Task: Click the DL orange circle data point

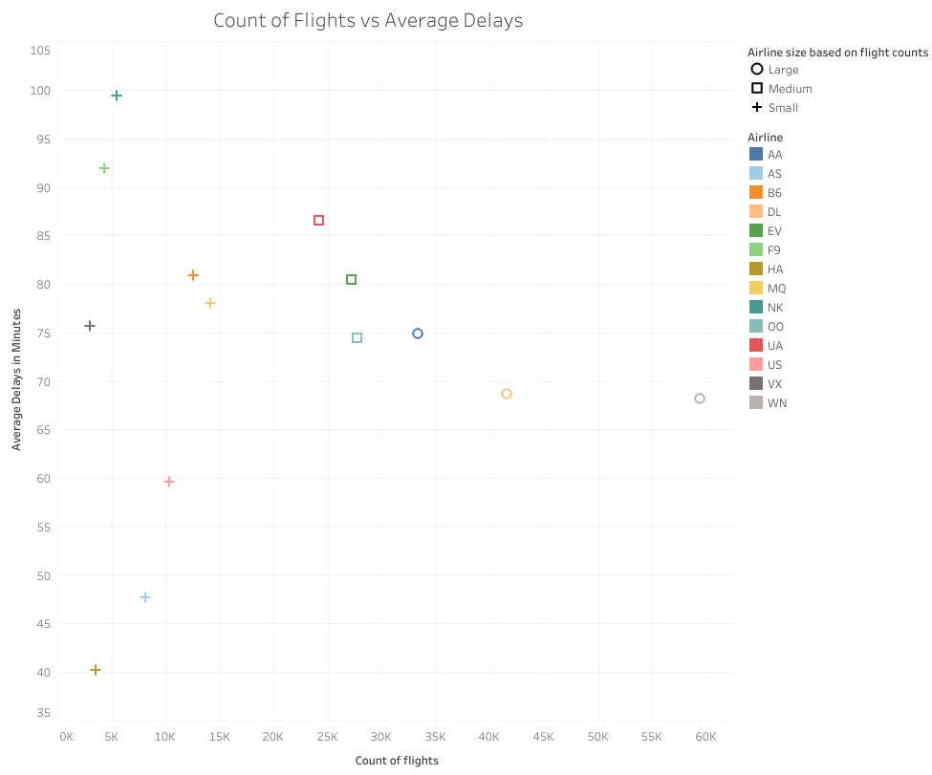Action: click(506, 393)
